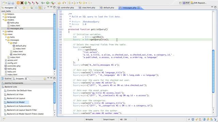The image size is (218, 122).
Task: Open Snippets view menu triangle
Action: pos(48,78)
